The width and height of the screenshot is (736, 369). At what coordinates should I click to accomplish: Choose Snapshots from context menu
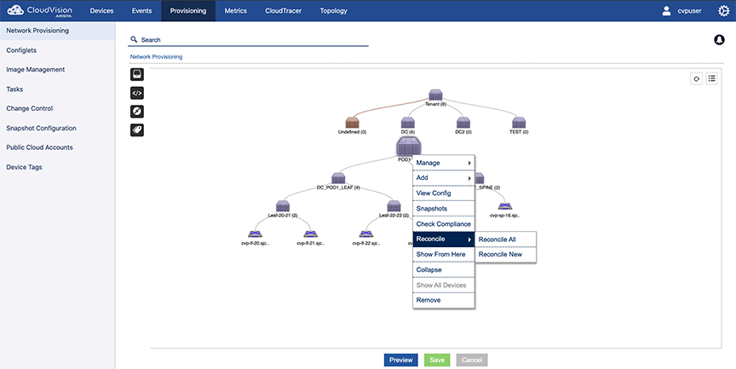(444, 209)
